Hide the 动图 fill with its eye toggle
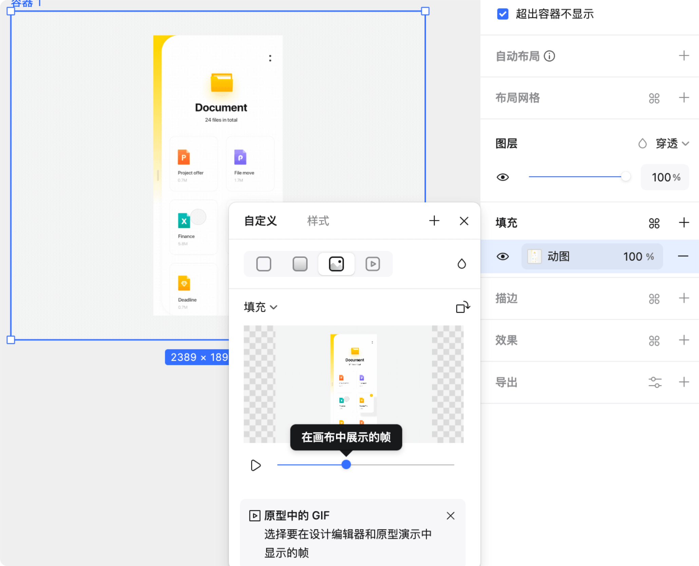699x566 pixels. click(503, 256)
